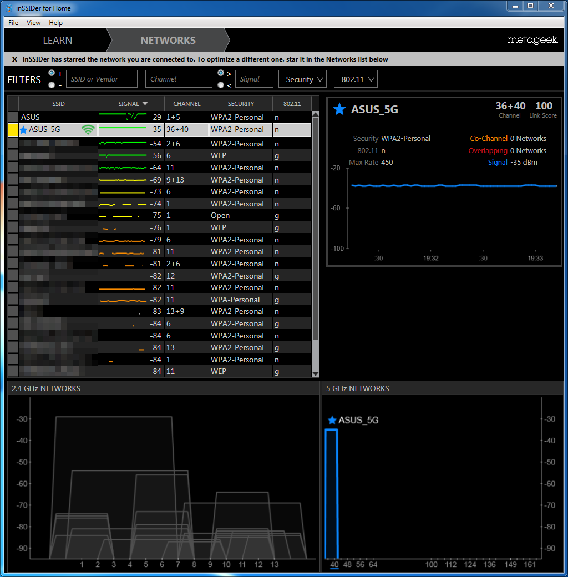
Task: Click the Channel filter field
Action: (x=179, y=79)
